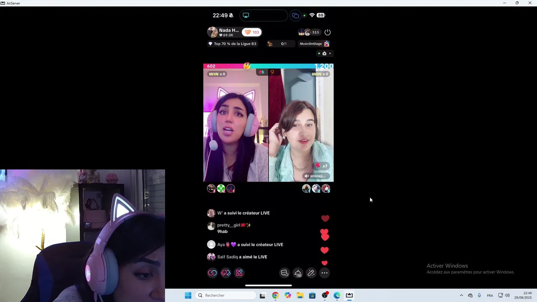Screen dimensions: 537x302
Task: Open the magic wand effects icon
Action: 311,273
